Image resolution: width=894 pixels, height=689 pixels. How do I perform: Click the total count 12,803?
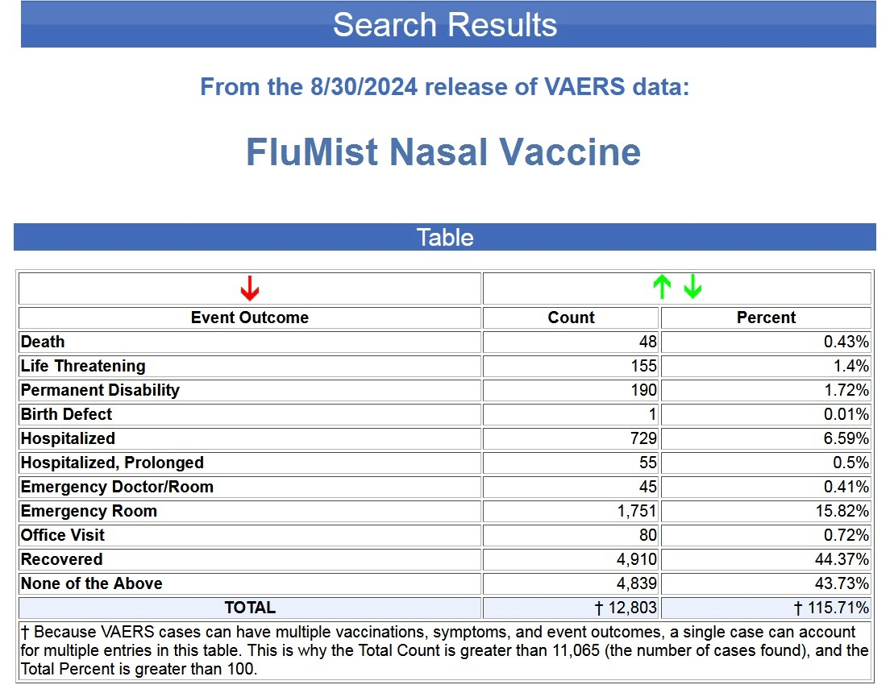pyautogui.click(x=626, y=608)
